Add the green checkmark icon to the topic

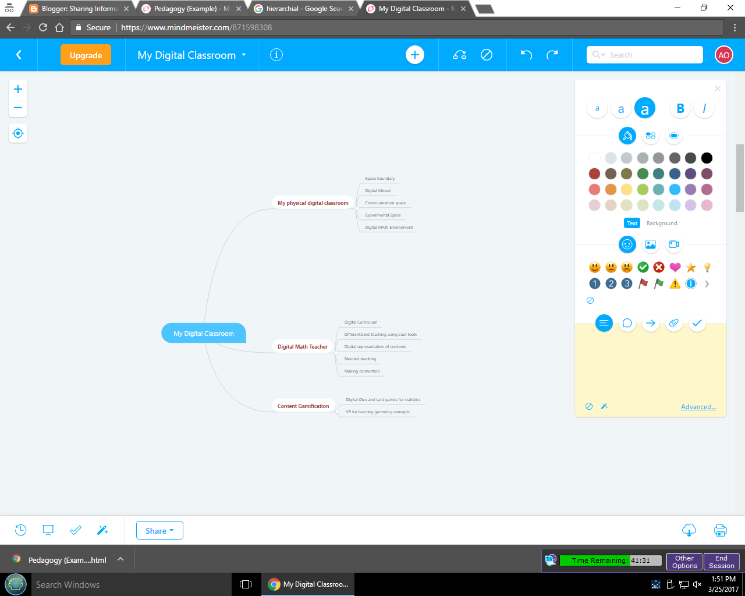coord(643,267)
